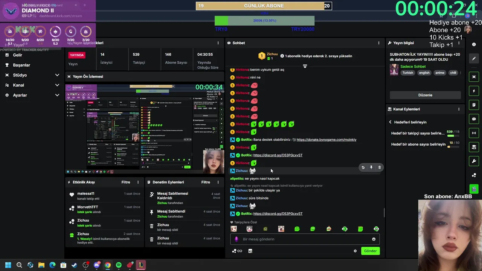Go back from Hedefleri belirleyin

point(390,122)
